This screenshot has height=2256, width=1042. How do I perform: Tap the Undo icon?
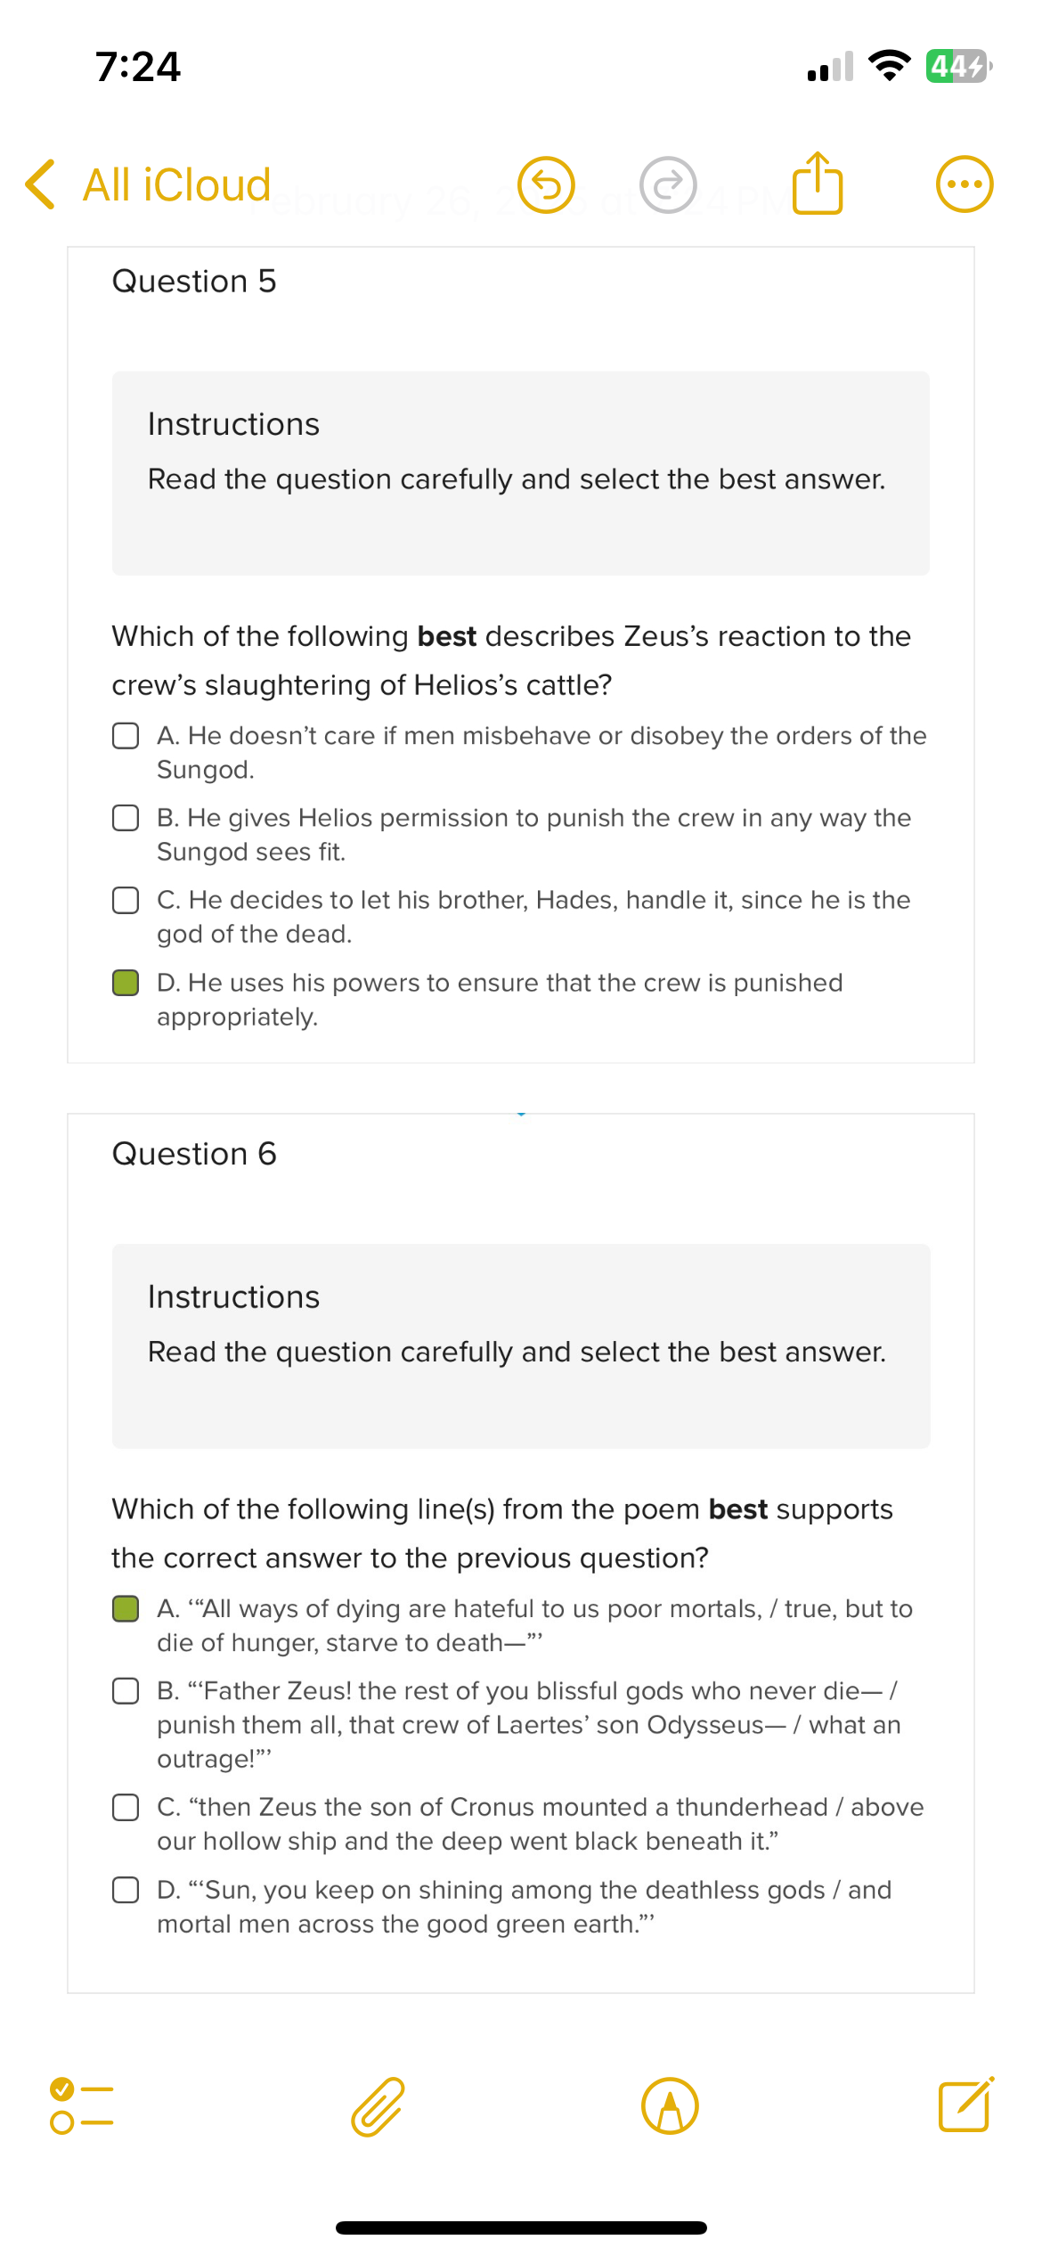pyautogui.click(x=546, y=183)
